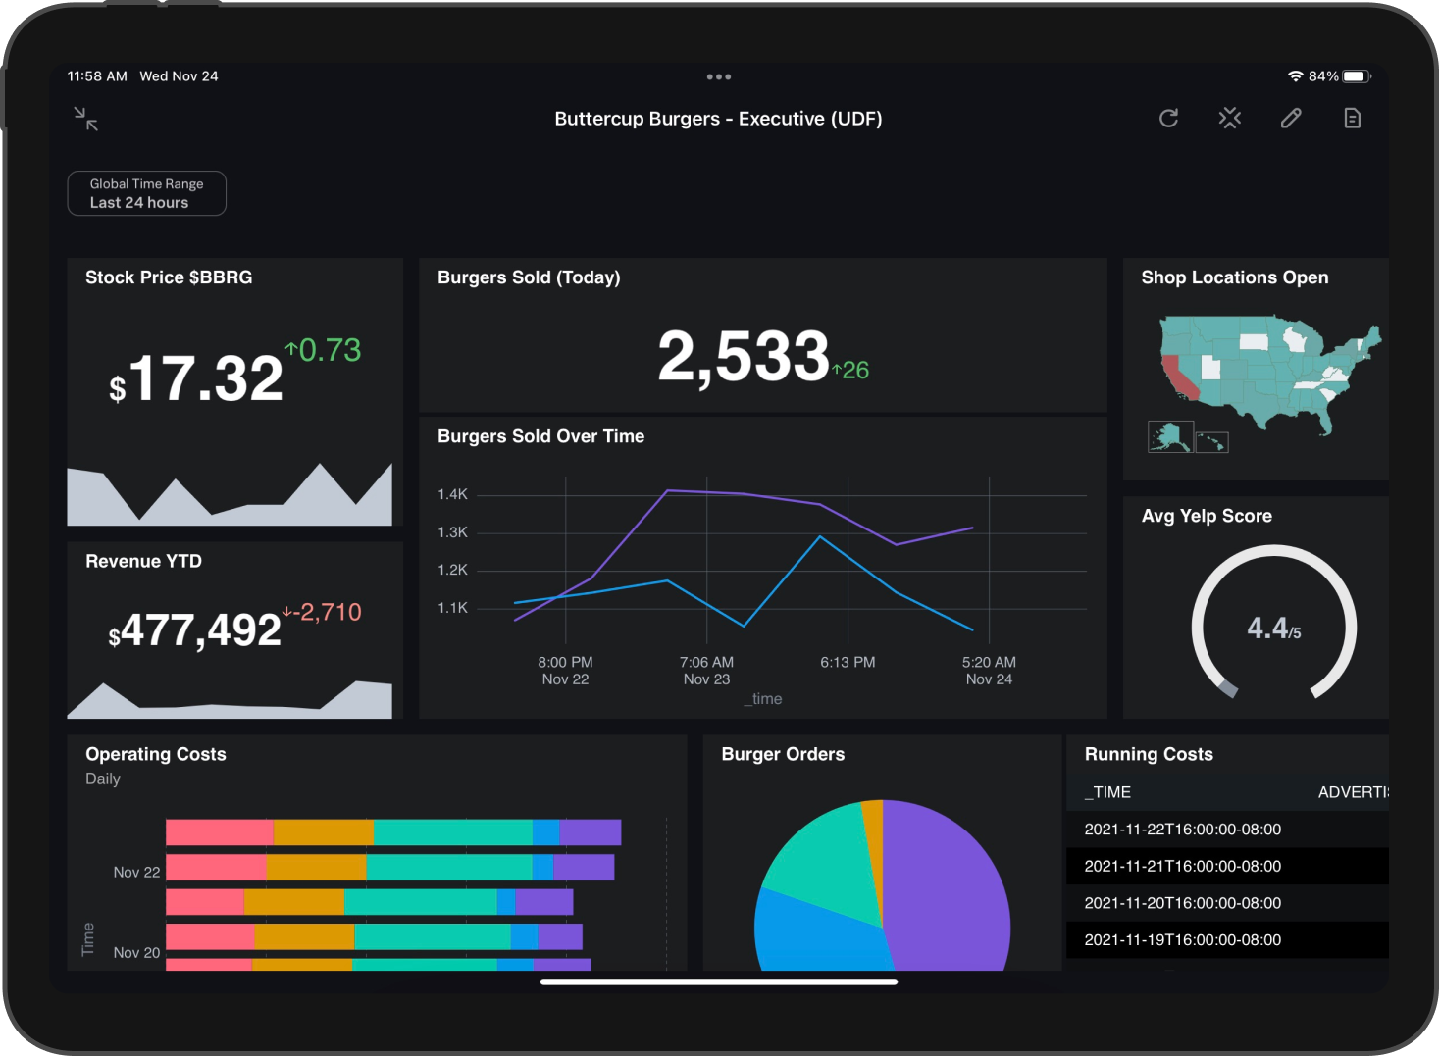Select row 2021-11-21T16:00:00-08:00
1439x1056 pixels.
point(1227,866)
